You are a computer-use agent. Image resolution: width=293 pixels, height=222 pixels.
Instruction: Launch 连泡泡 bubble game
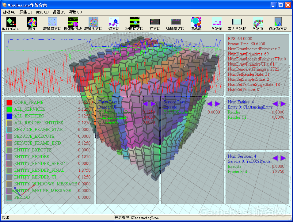(x=196, y=24)
